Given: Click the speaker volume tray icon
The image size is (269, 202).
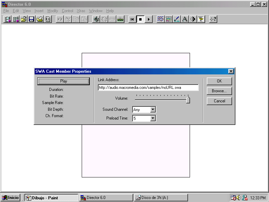Looking at the screenshot, I should pos(239,198).
